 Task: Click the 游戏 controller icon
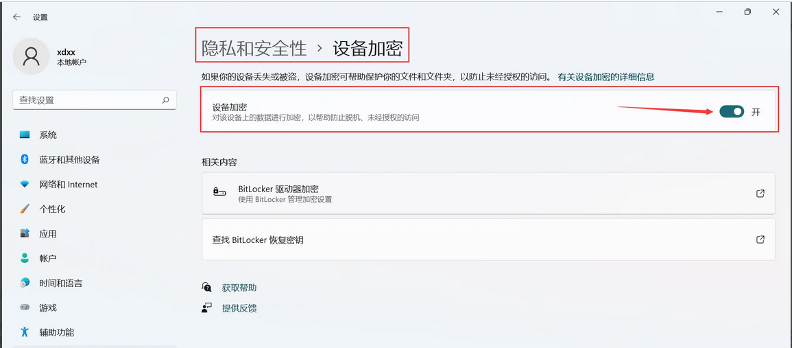point(25,308)
